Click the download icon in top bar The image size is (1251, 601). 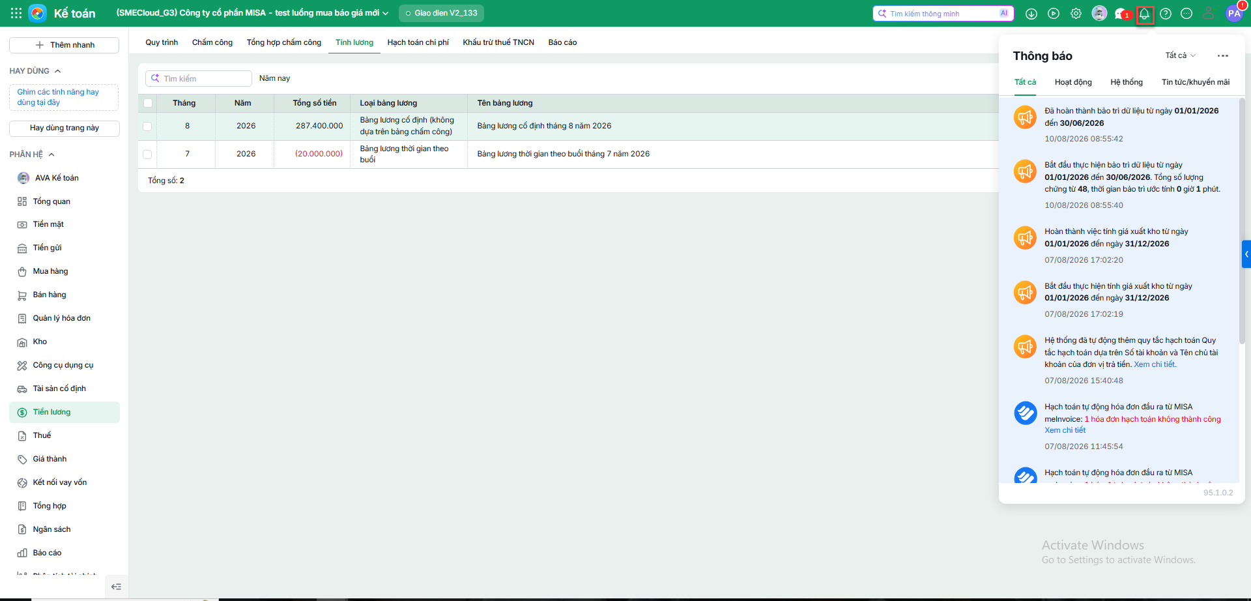(x=1031, y=14)
